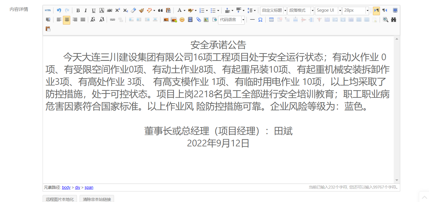
Task: Toggle superscript
Action: (x=118, y=10)
